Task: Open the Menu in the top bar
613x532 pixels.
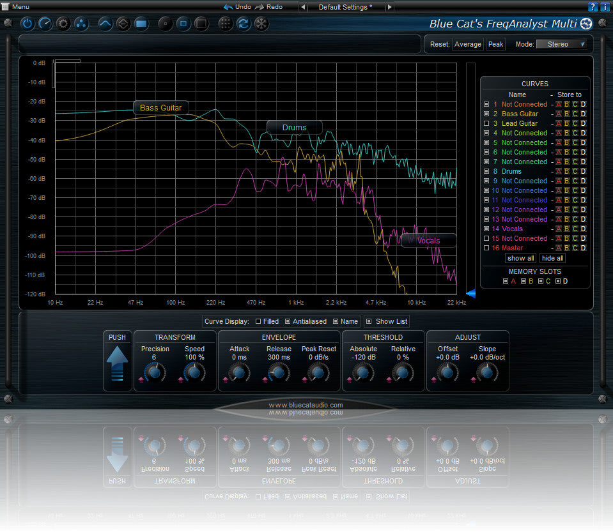Action: (17, 6)
